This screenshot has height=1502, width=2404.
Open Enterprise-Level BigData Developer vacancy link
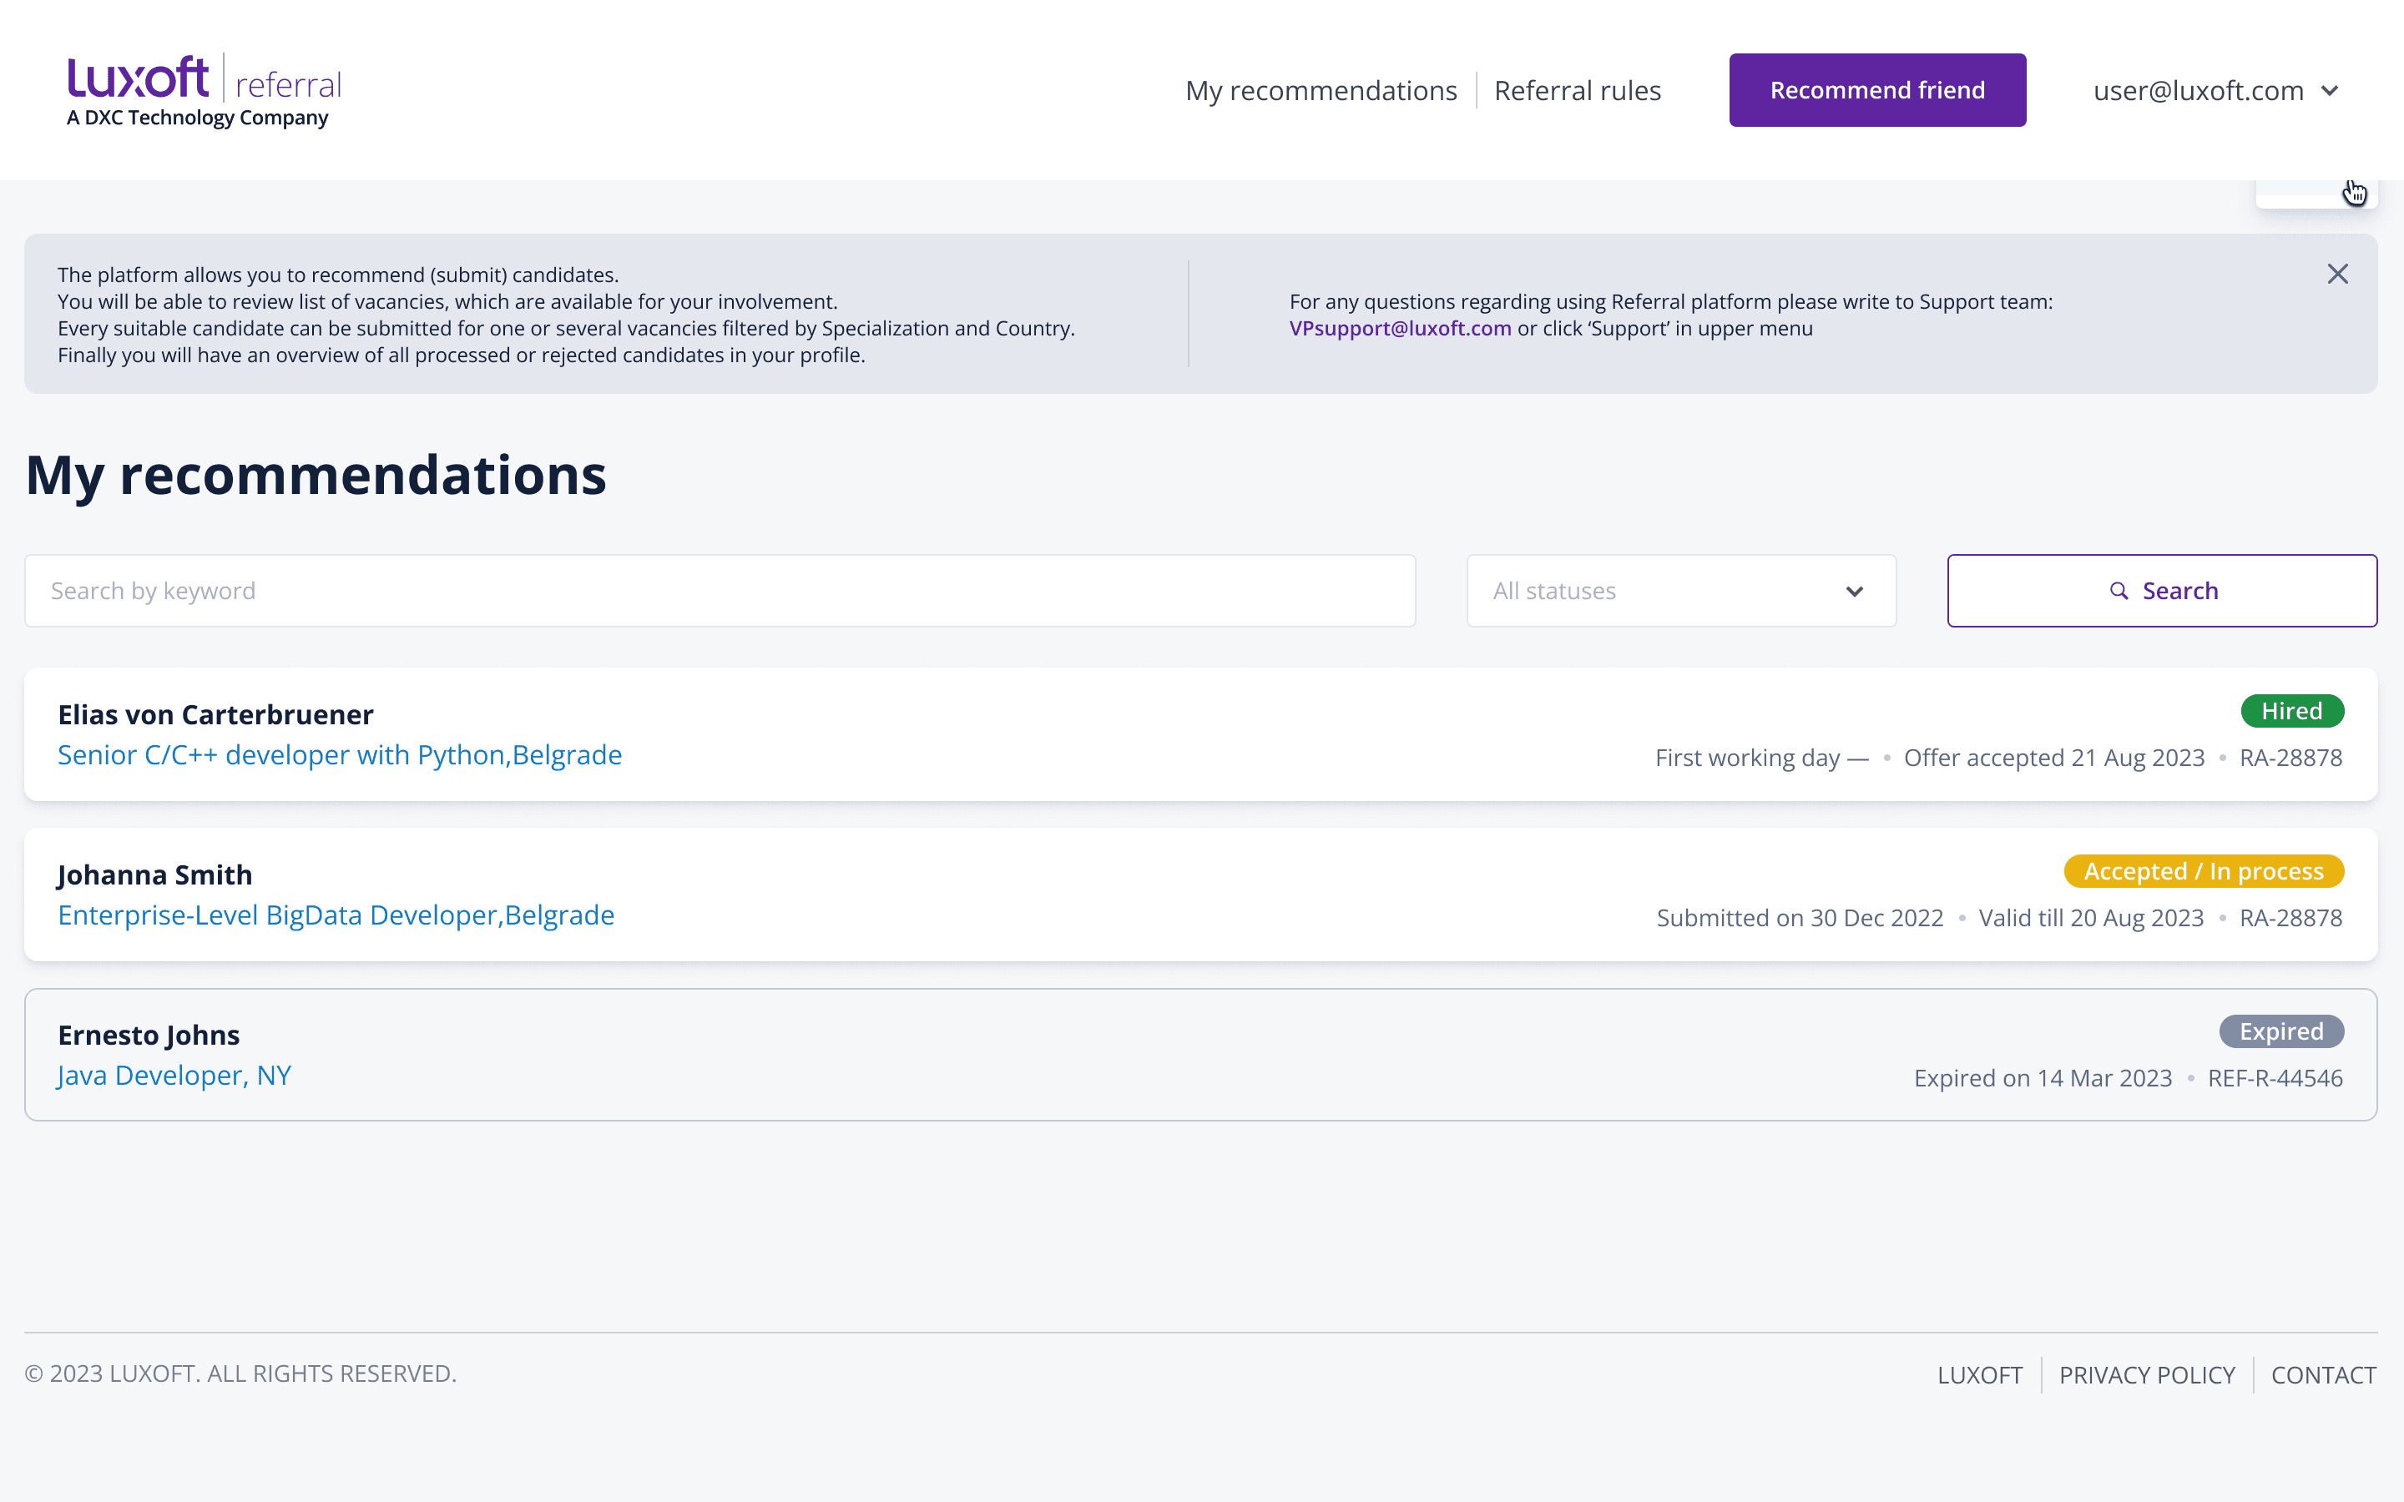[336, 915]
